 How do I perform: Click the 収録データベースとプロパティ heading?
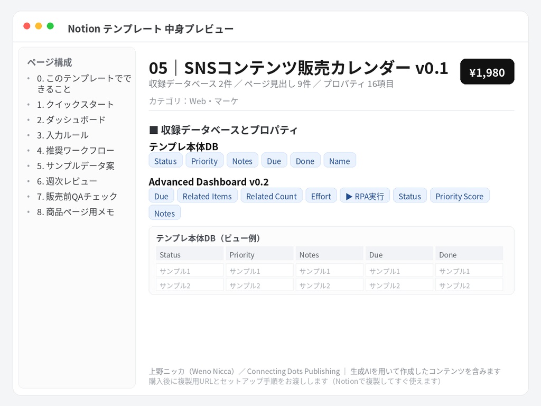click(223, 130)
